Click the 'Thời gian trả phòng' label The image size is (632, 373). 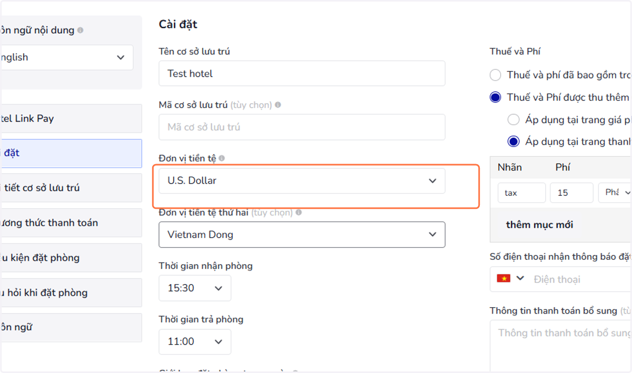click(x=201, y=319)
